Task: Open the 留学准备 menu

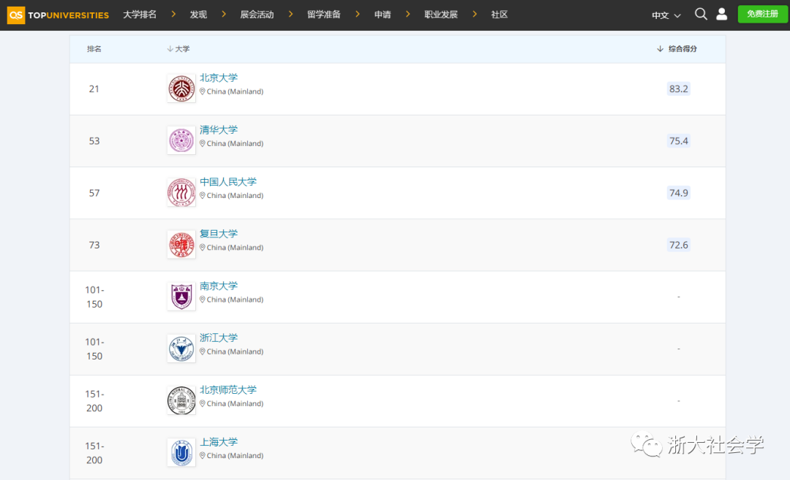Action: click(x=324, y=15)
